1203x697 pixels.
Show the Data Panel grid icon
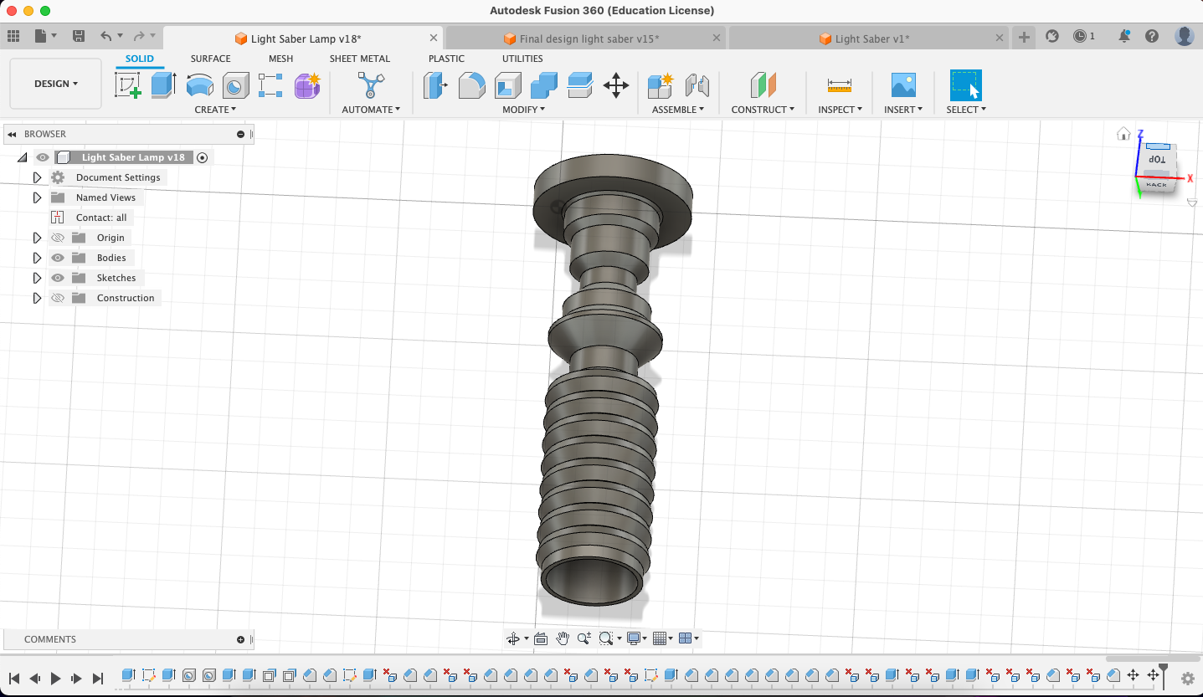13,36
